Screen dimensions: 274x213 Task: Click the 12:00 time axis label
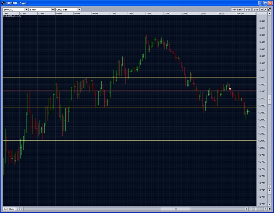tap(23, 14)
